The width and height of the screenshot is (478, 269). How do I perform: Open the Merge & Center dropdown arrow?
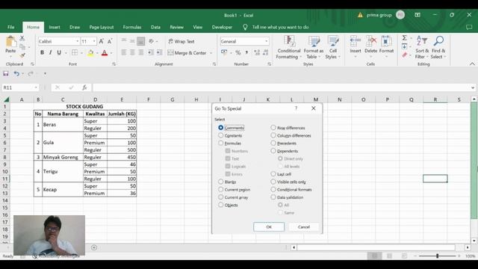pyautogui.click(x=211, y=53)
